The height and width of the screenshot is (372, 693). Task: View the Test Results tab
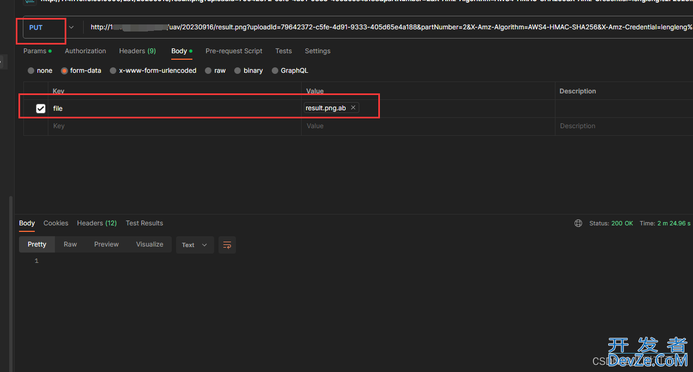tap(145, 223)
